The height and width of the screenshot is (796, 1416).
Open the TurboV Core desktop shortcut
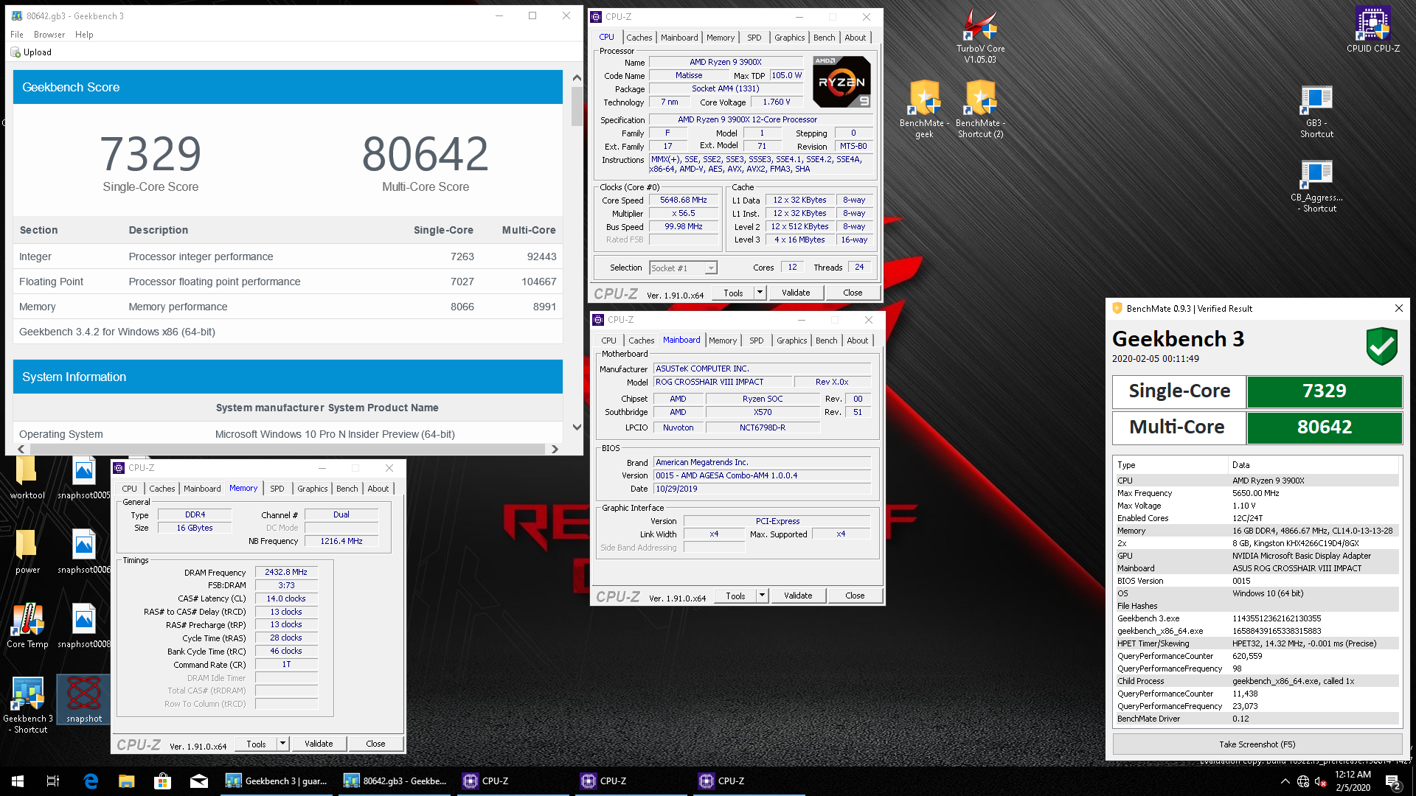(980, 35)
